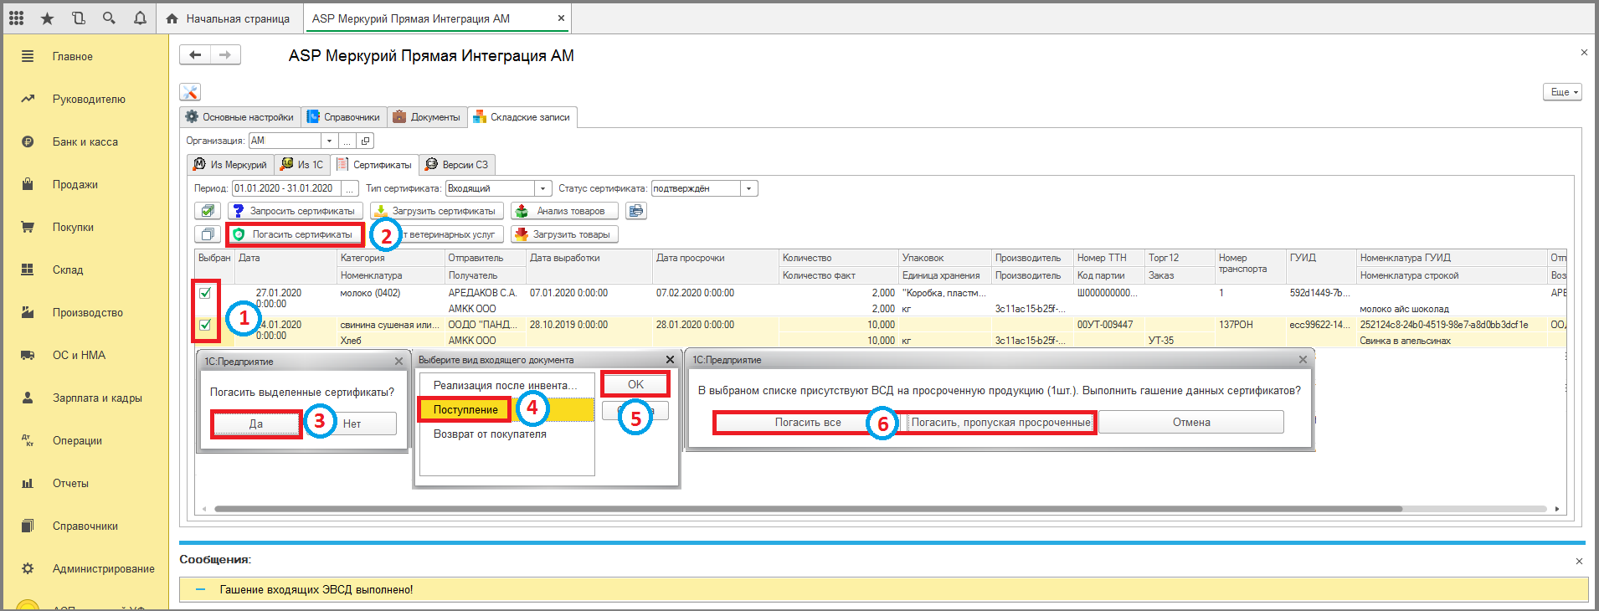Switch to Документы tab
The image size is (1599, 611).
(427, 117)
